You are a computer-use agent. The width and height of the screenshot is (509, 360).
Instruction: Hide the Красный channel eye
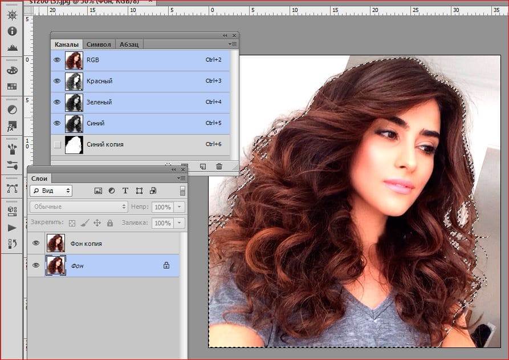tap(57, 81)
